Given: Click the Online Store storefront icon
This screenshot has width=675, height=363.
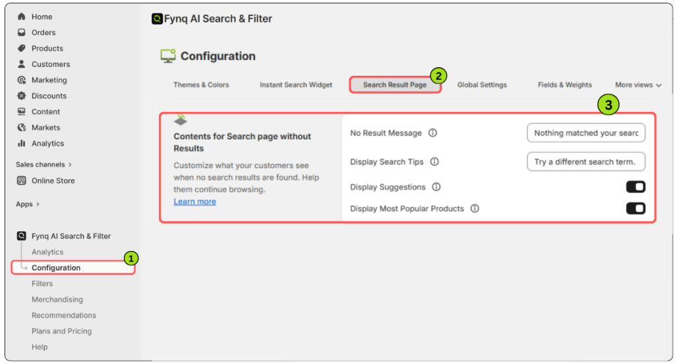Looking at the screenshot, I should (21, 181).
